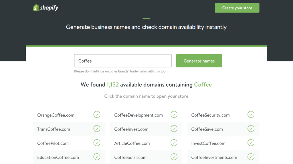Open the EducationCoffee.com domain link

pyautogui.click(x=58, y=157)
